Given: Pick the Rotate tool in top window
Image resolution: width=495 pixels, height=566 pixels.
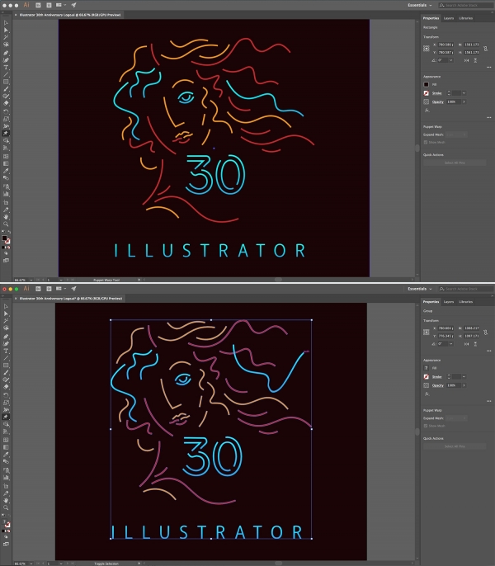Looking at the screenshot, I should tap(6, 112).
